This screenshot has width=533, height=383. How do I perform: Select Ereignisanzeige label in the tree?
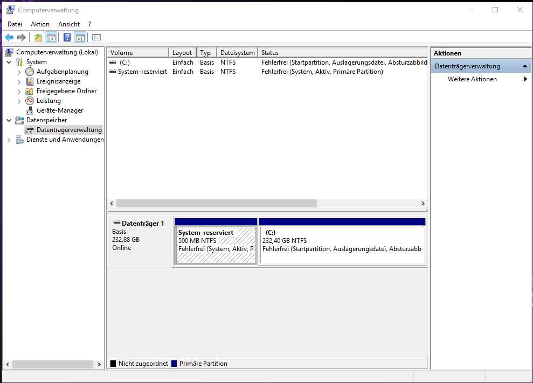click(58, 81)
